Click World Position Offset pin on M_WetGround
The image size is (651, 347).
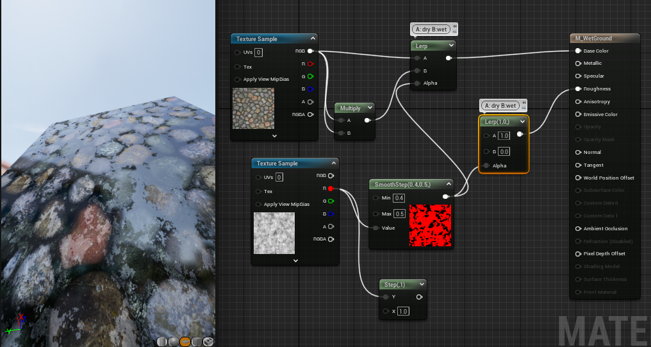pos(578,178)
